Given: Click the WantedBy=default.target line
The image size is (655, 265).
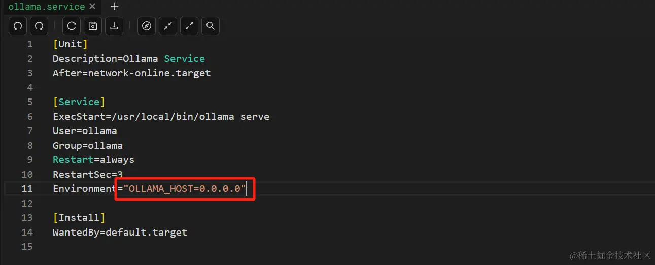Looking at the screenshot, I should [x=120, y=233].
